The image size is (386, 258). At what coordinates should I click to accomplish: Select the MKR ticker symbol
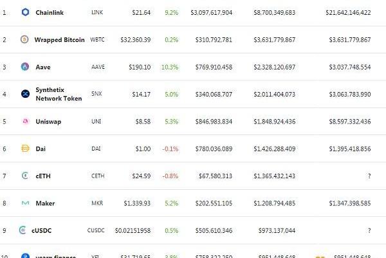(x=98, y=203)
